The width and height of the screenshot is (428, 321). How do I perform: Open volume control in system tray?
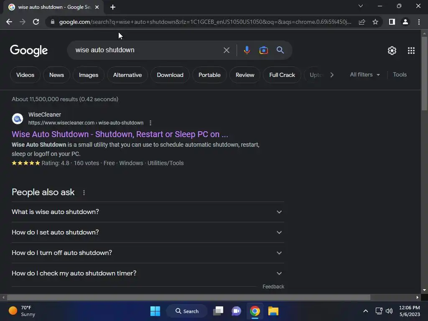coord(389,311)
